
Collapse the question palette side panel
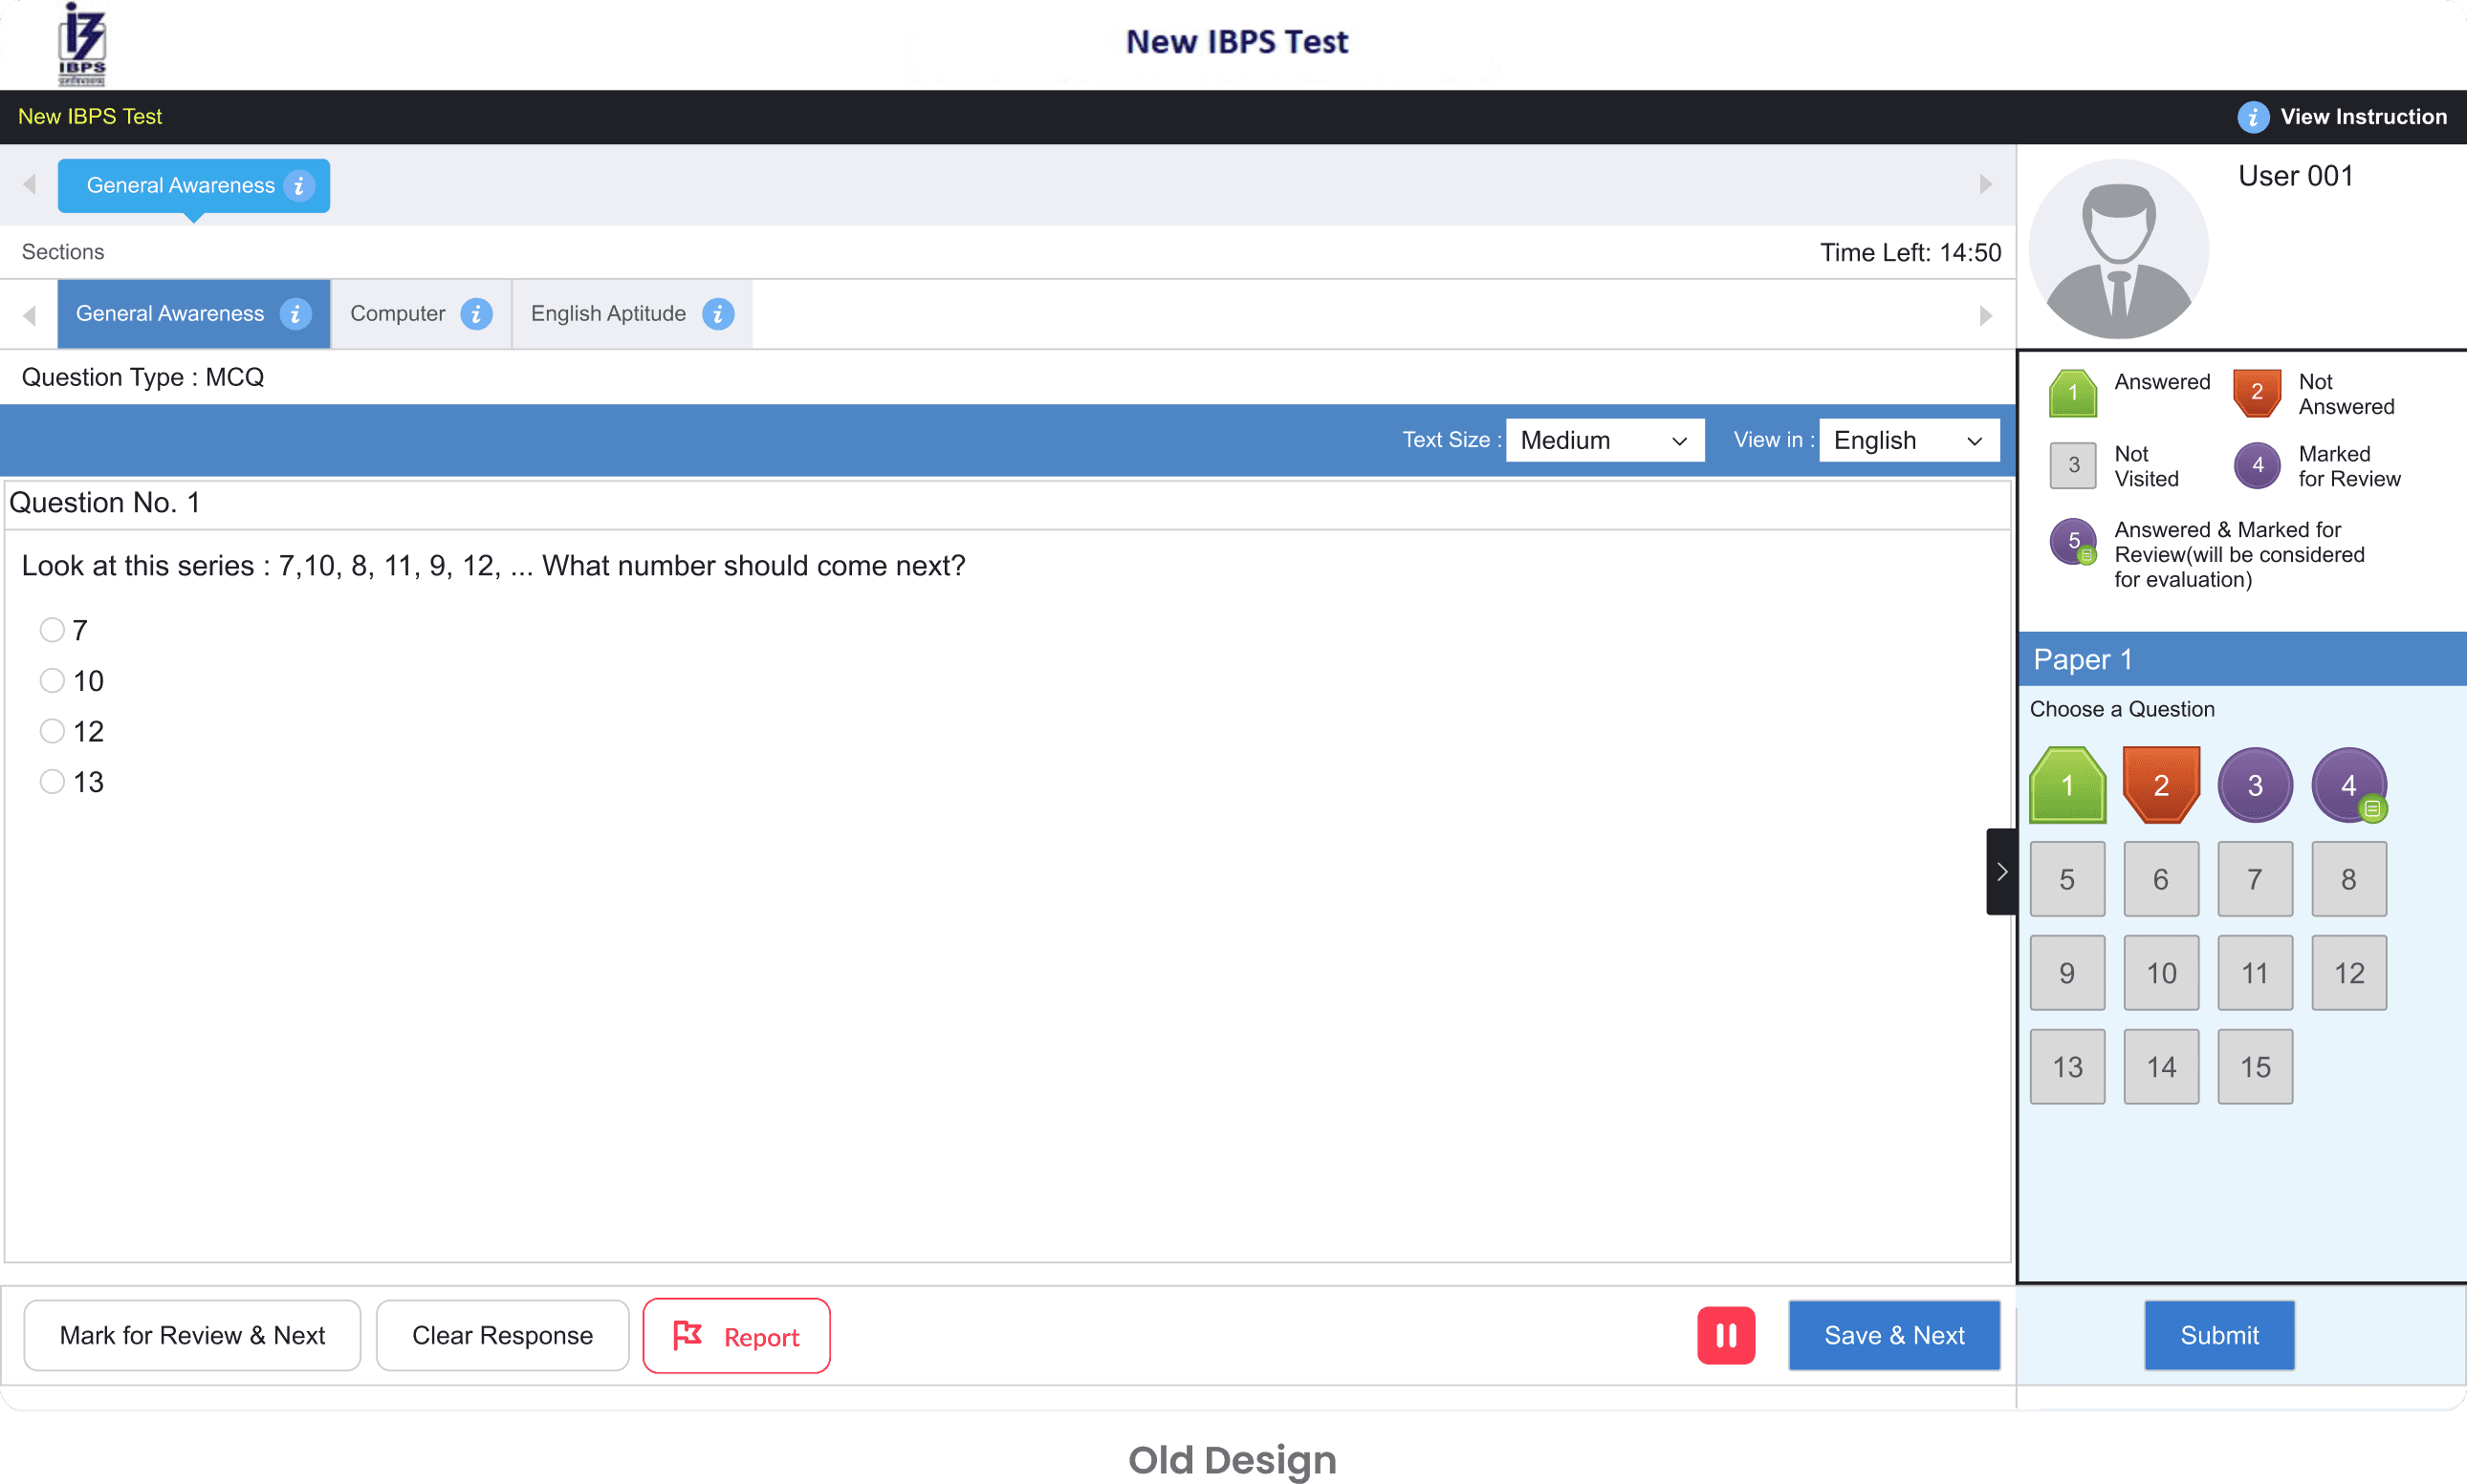tap(2000, 871)
